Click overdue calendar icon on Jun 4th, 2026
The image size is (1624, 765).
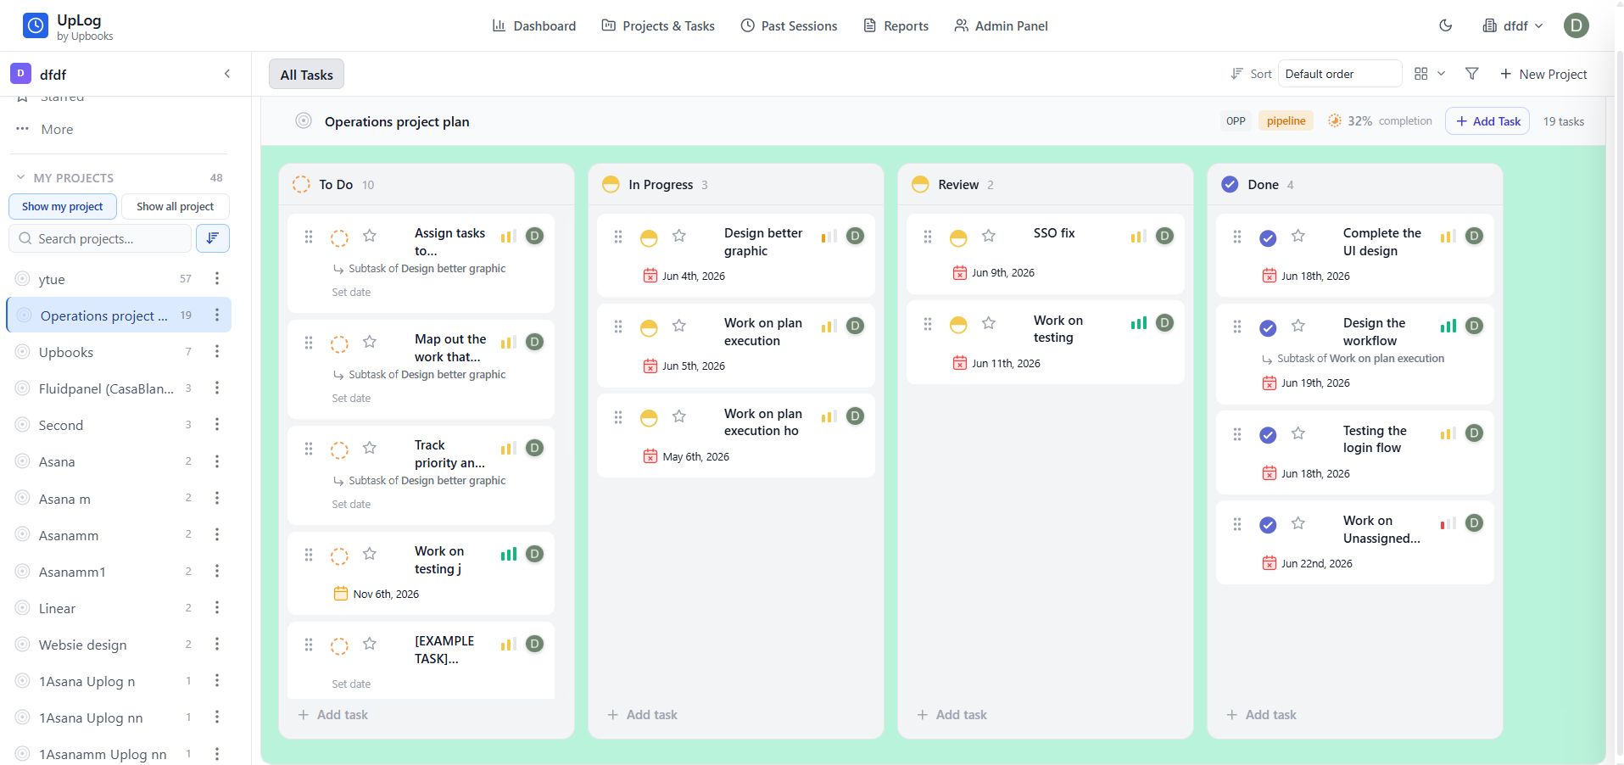(650, 276)
